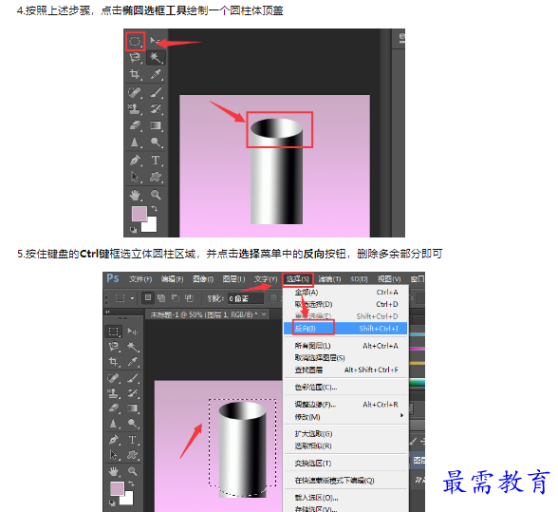Open the 文件(F) menu

point(140,279)
